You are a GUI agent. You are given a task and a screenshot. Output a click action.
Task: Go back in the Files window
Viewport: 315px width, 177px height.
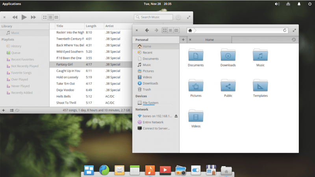(x=147, y=30)
